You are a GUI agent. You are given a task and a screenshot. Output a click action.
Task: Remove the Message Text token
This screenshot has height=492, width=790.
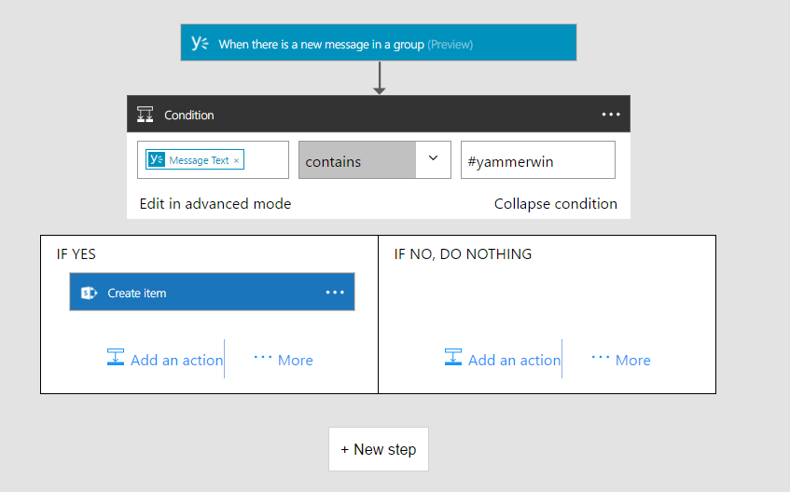point(237,161)
